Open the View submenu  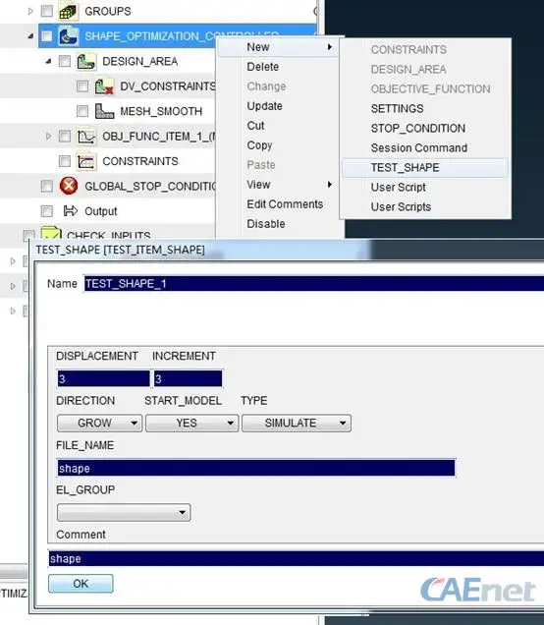[x=279, y=185]
